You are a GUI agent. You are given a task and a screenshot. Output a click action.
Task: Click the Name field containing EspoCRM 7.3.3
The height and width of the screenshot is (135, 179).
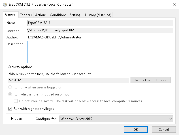pos(100,23)
